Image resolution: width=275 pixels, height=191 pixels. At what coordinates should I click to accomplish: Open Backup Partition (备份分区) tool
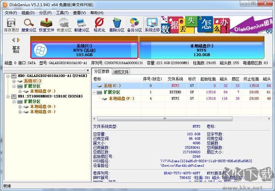tap(134, 25)
